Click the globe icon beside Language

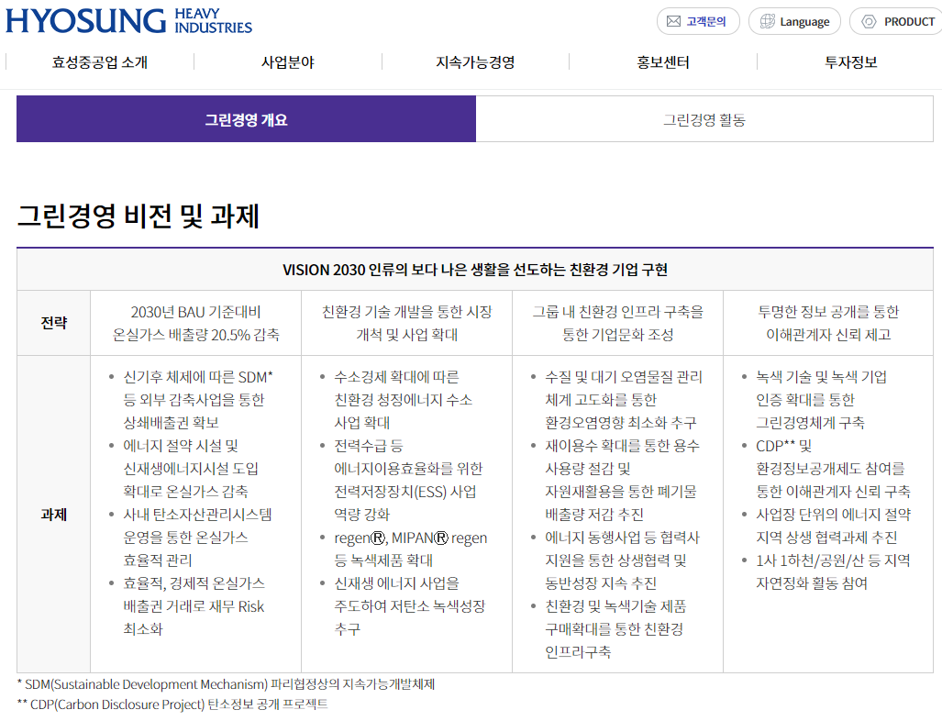click(767, 22)
